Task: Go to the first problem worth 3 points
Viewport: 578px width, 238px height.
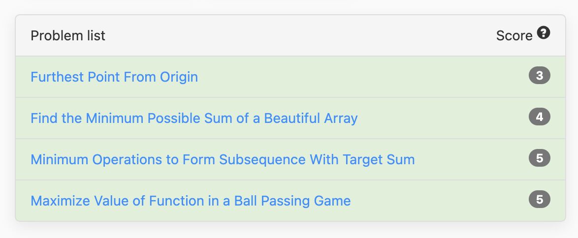Action: tap(114, 77)
